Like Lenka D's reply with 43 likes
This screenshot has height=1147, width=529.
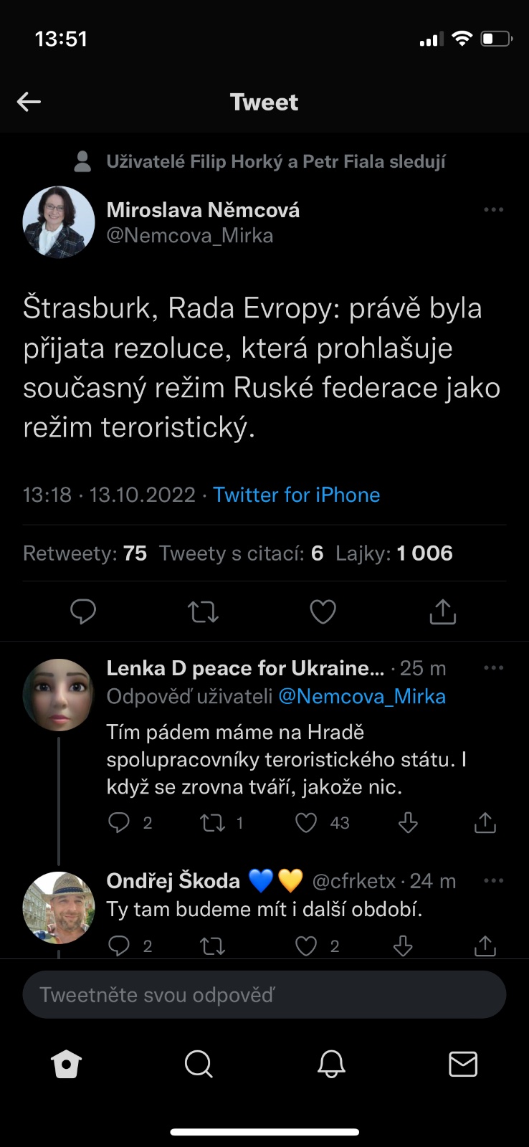point(307,822)
